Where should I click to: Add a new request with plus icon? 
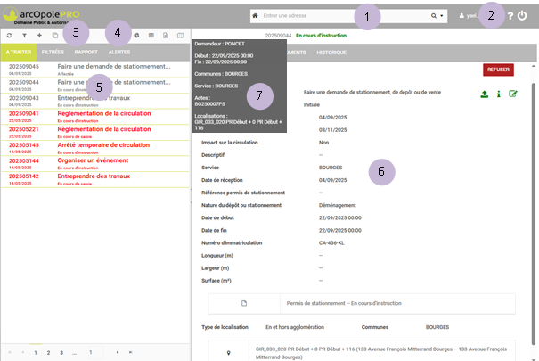click(x=39, y=34)
